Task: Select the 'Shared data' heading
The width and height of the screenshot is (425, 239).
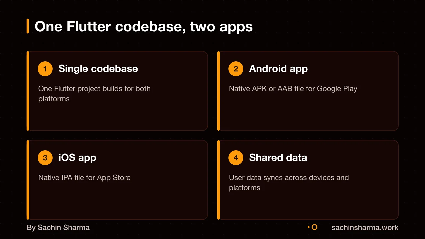Action: [x=278, y=158]
